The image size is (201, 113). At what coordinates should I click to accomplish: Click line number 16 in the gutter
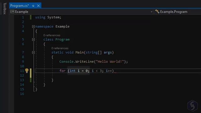(x=22, y=94)
